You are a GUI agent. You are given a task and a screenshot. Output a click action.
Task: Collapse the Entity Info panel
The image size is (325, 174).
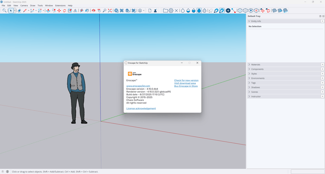pos(249,21)
